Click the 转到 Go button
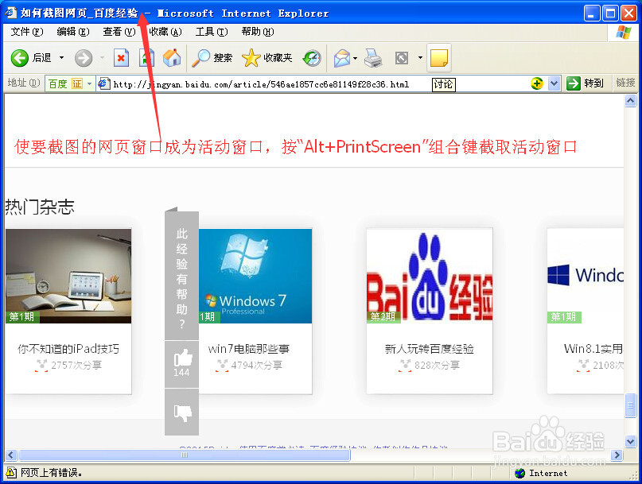 (x=586, y=83)
